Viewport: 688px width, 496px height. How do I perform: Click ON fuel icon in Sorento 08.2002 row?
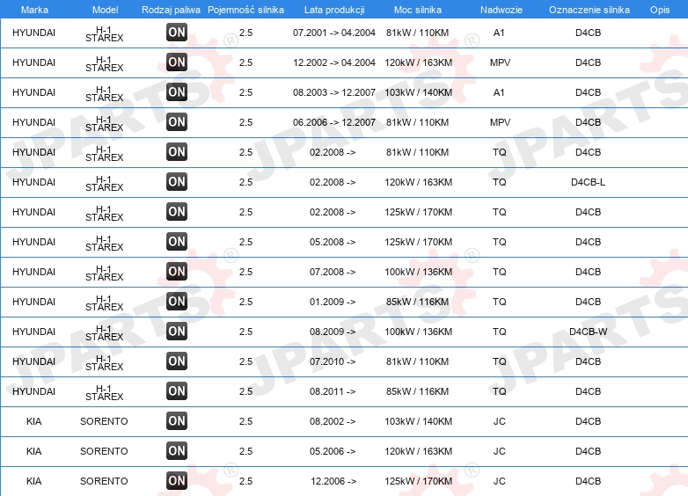[177, 420]
